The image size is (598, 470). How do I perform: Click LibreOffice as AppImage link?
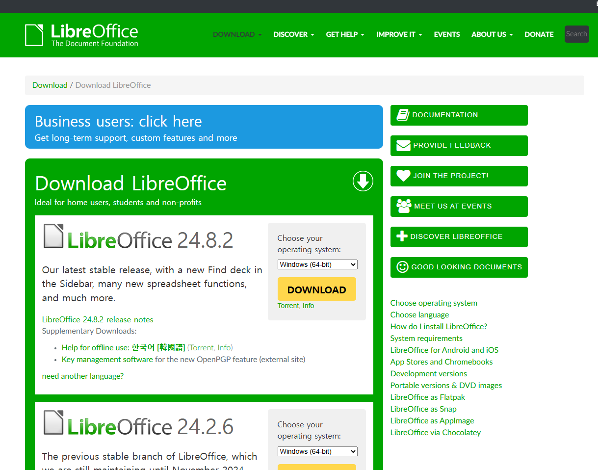[432, 420]
